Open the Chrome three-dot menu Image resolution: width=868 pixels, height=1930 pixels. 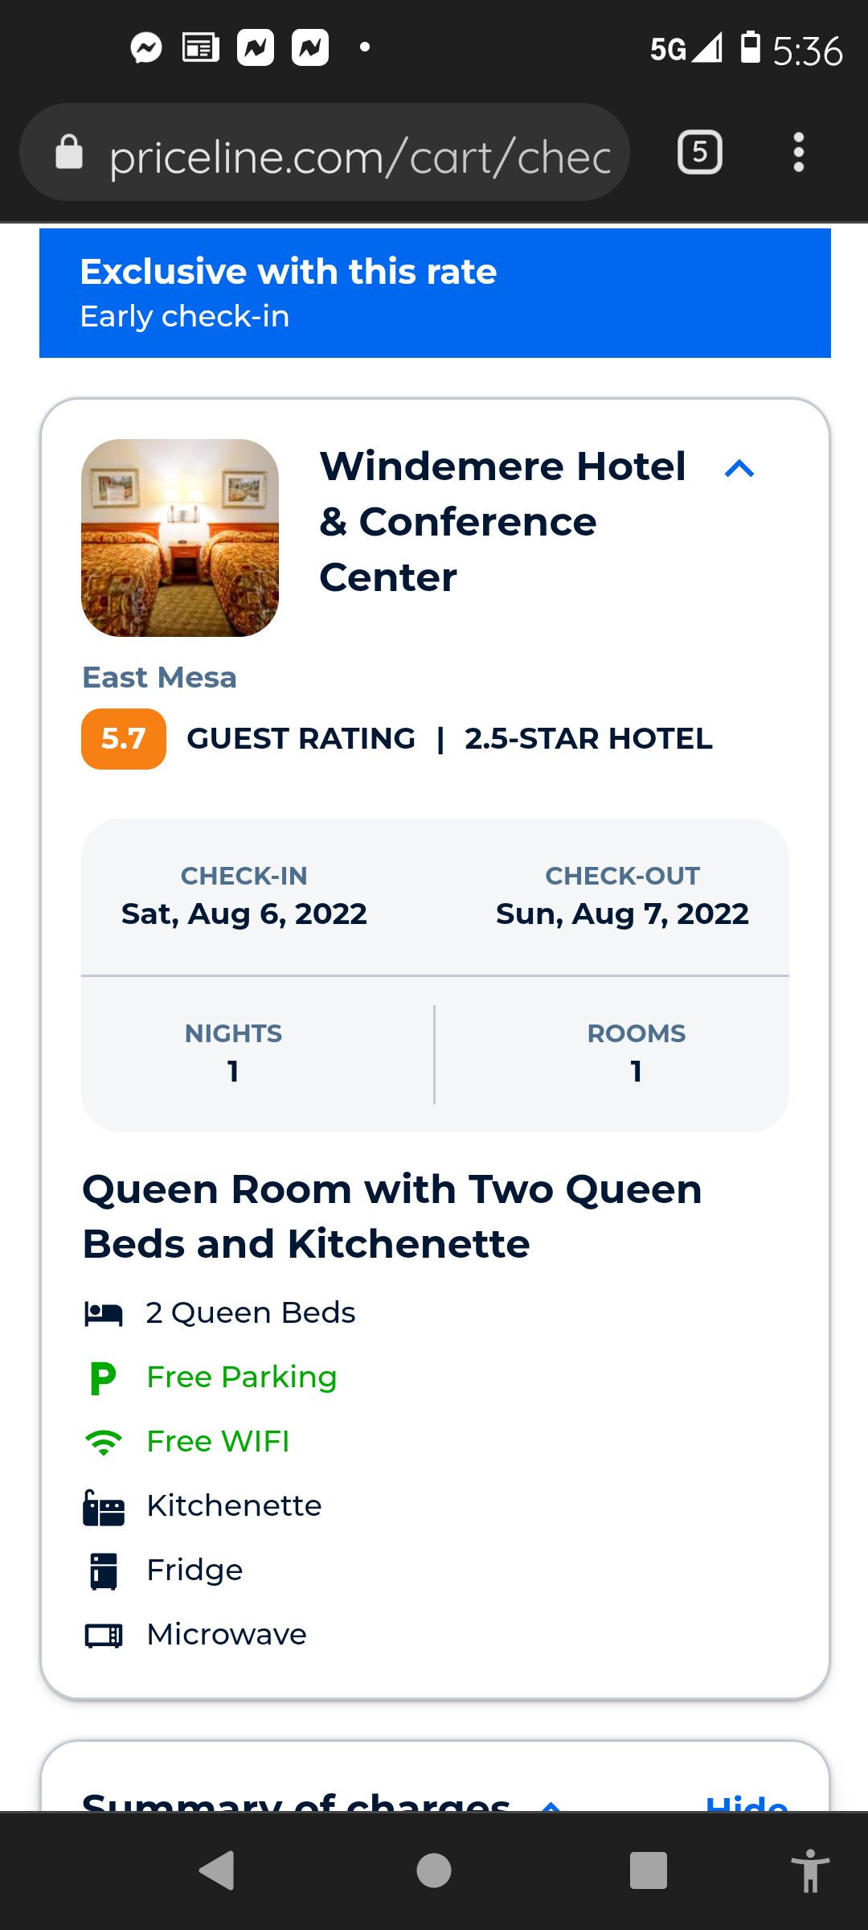798,152
